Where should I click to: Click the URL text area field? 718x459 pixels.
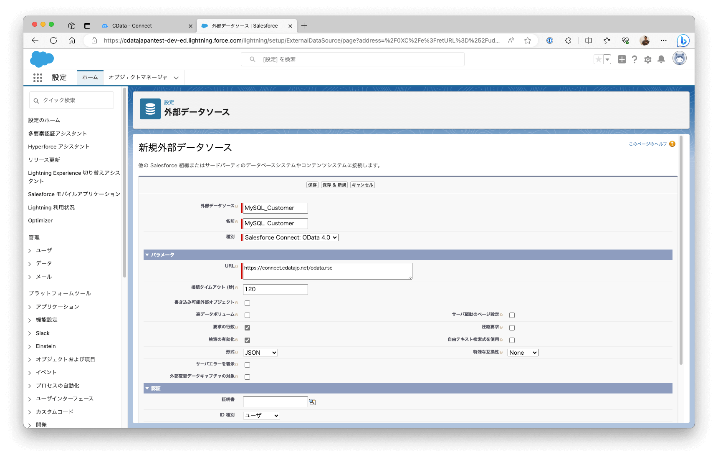point(328,271)
